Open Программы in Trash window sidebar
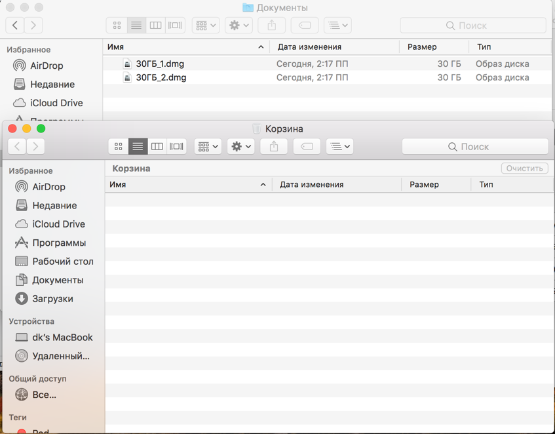Image resolution: width=555 pixels, height=434 pixels. 59,243
